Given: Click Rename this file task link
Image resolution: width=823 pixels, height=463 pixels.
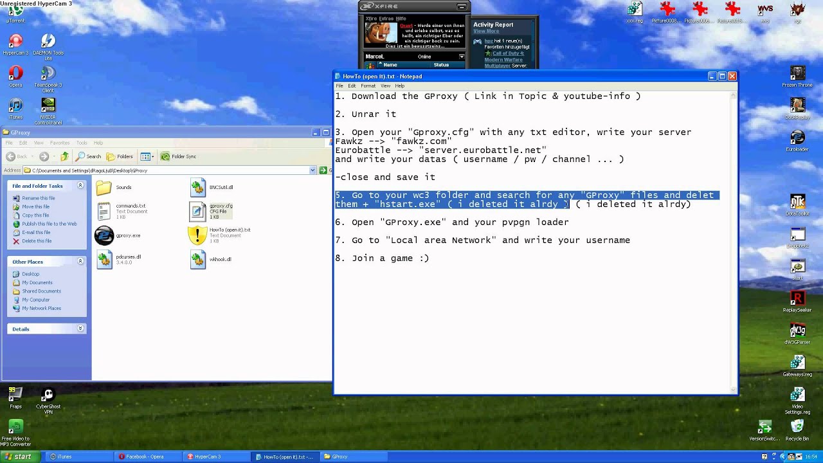Looking at the screenshot, I should click(x=38, y=198).
